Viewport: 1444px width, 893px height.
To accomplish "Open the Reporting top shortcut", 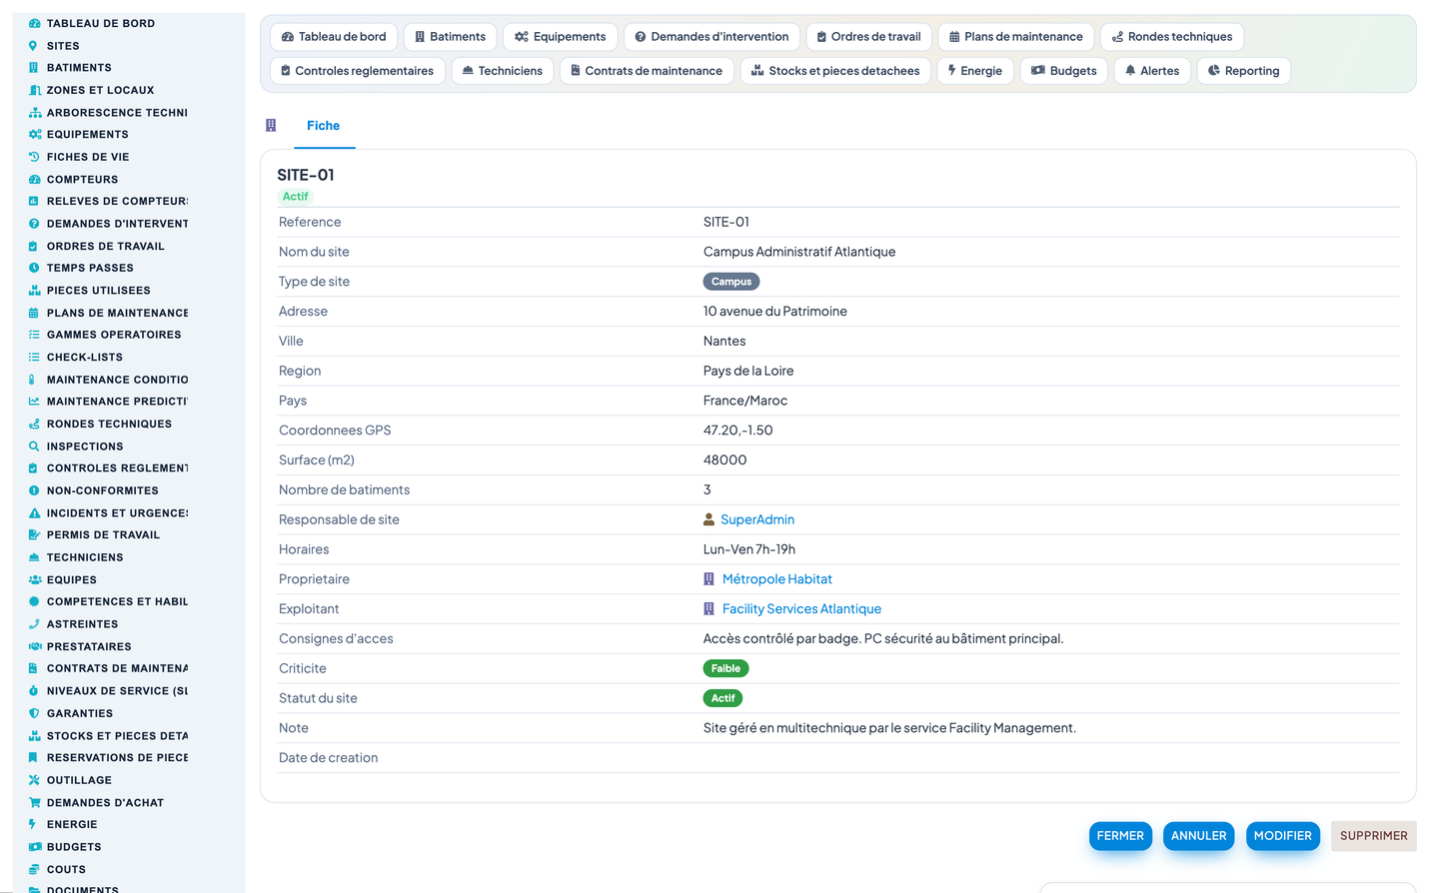I will tap(1244, 71).
